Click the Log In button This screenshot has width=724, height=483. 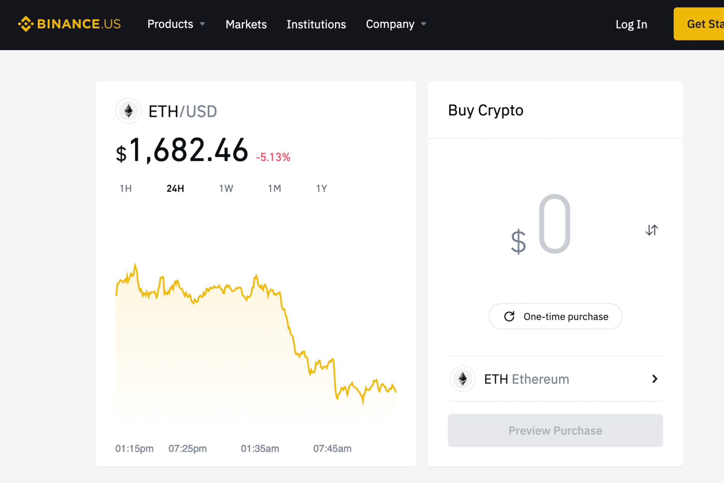coord(631,24)
